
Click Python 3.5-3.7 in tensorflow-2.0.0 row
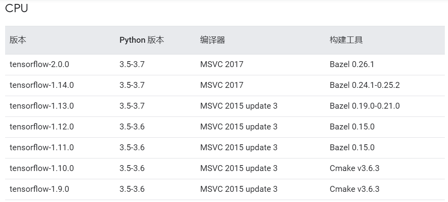pyautogui.click(x=132, y=64)
